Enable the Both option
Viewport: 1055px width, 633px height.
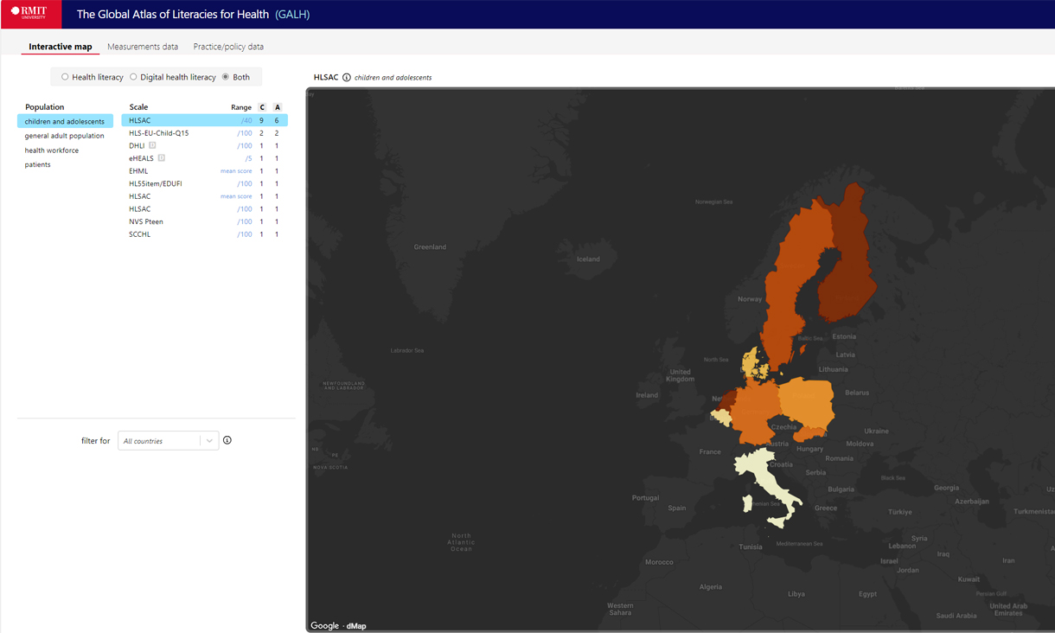coord(227,76)
